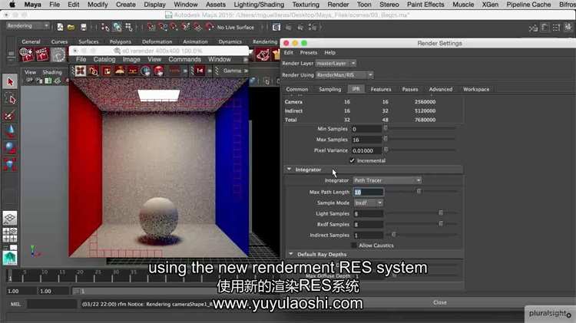Image resolution: width=576 pixels, height=323 pixels.
Task: Open the Render Layer masterLayer dropdown
Action: pyautogui.click(x=336, y=63)
